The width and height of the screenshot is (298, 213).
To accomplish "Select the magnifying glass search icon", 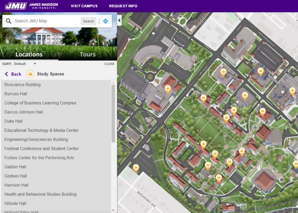I will [8, 21].
